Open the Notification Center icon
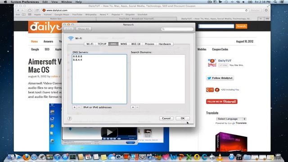This screenshot has width=288, height=162. (x=282, y=2)
